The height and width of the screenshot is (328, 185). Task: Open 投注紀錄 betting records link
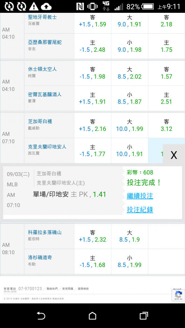(140, 210)
